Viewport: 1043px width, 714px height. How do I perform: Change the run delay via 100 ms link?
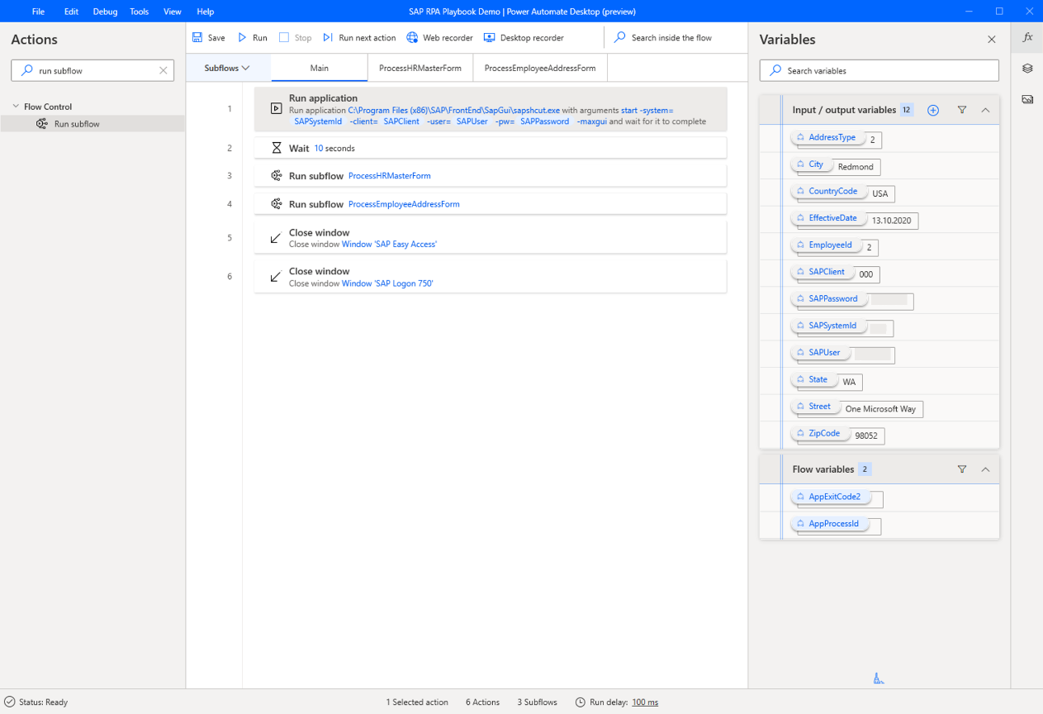tap(643, 702)
